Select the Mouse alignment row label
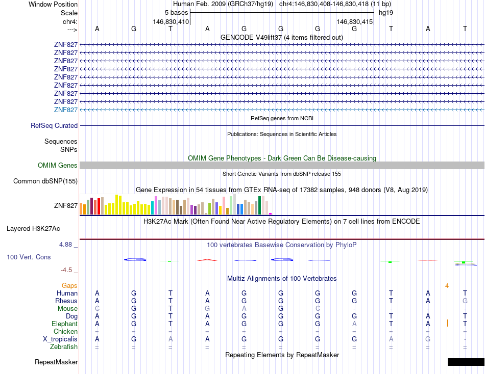Screen dimensions: 485x374 [67, 309]
